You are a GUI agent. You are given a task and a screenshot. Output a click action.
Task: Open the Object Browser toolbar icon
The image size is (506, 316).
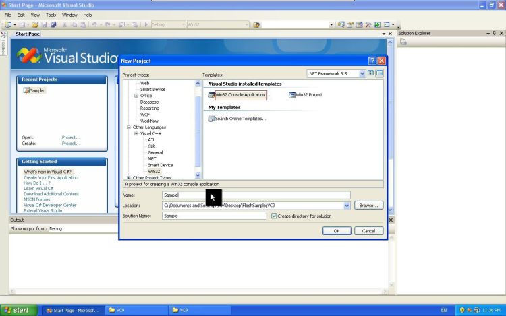(359, 24)
